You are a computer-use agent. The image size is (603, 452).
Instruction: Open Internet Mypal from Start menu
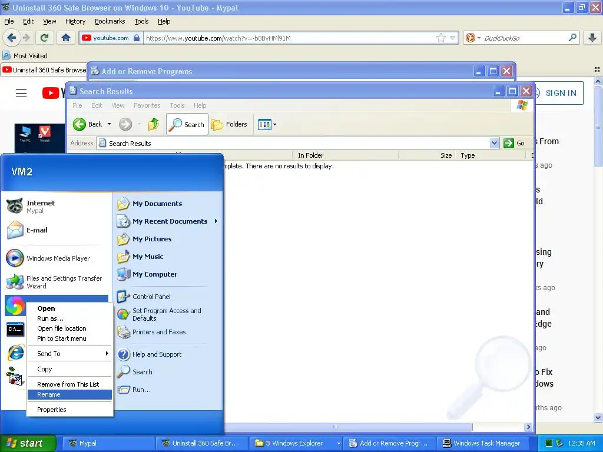coord(56,207)
